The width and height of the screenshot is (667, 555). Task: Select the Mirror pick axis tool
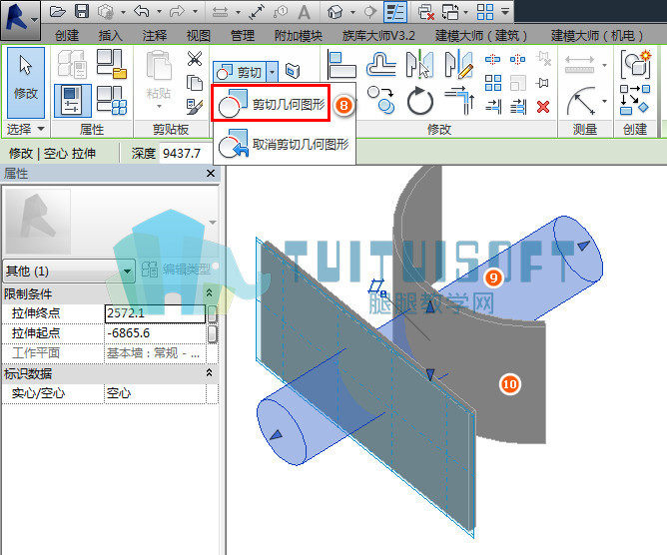click(x=419, y=64)
